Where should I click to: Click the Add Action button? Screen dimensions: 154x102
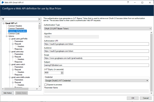click(x=8, y=93)
